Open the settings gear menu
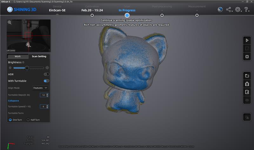Image resolution: width=254 pixels, height=150 pixels. pos(238,9)
